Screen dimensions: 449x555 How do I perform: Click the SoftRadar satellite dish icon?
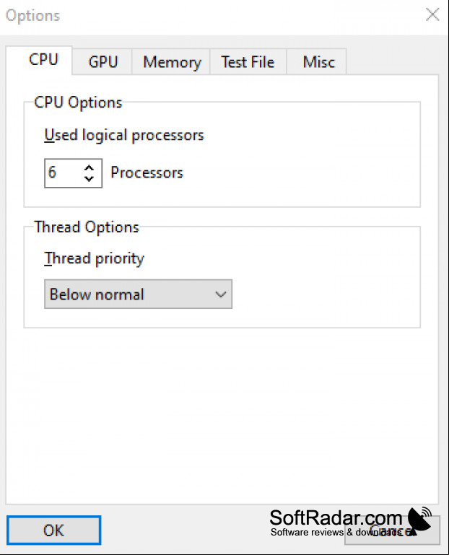[x=420, y=519]
